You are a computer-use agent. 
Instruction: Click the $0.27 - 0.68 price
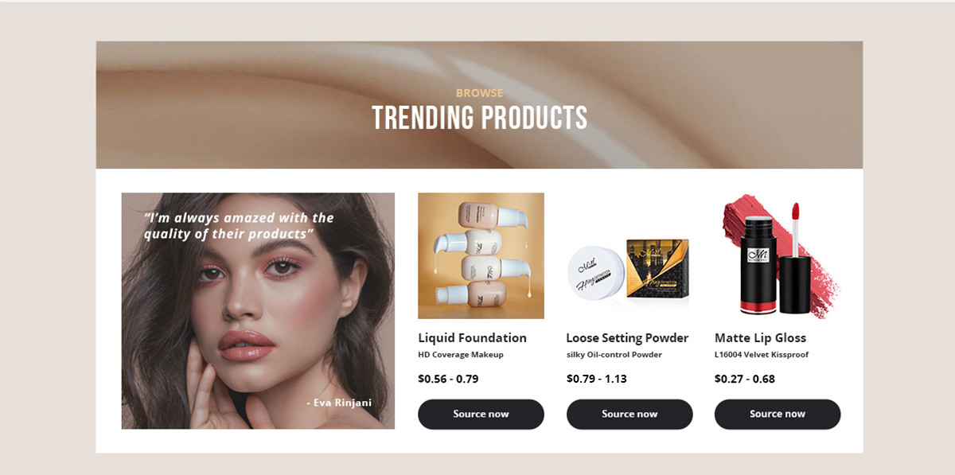tap(745, 379)
